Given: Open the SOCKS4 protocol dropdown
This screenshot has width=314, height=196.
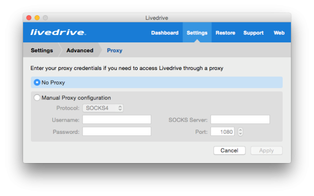Looking at the screenshot, I should tap(103, 108).
